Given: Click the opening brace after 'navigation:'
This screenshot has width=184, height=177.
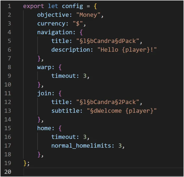Looking at the screenshot, I should pyautogui.click(x=81, y=32).
